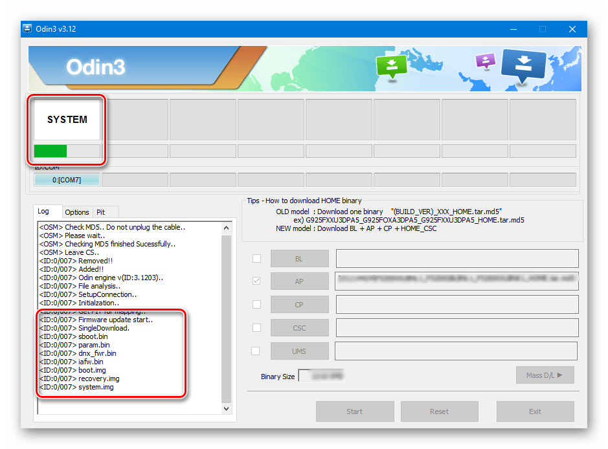Click the log vertical scrollbar track
Screen dimensions: 608x449
227,318
